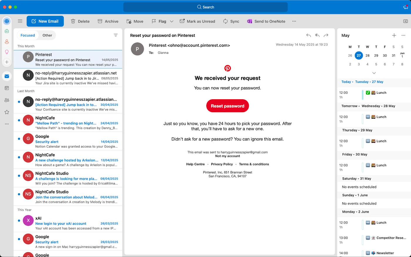Select May 27 in the mini calendar
Viewport: 411px width, 257px height.
tap(359, 56)
